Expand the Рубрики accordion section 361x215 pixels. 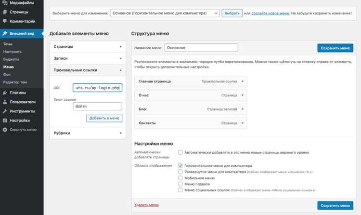(88, 133)
